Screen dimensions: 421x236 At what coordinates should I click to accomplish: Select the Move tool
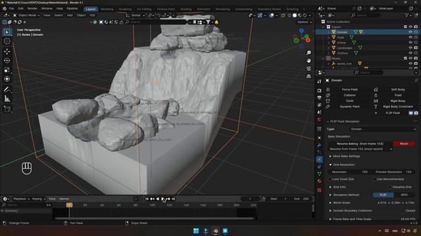coord(7,51)
